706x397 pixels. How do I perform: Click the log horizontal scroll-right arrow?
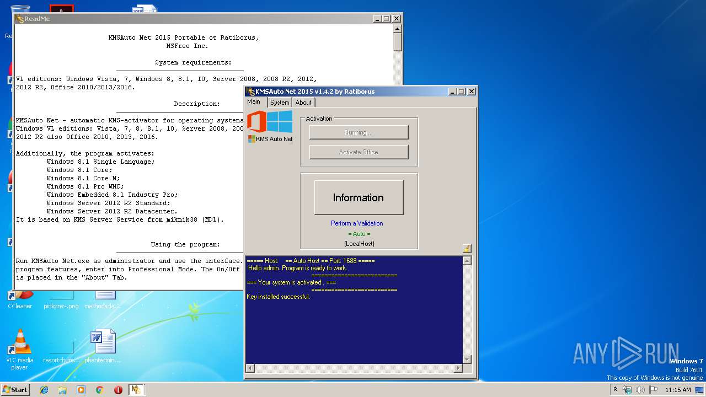pyautogui.click(x=458, y=368)
